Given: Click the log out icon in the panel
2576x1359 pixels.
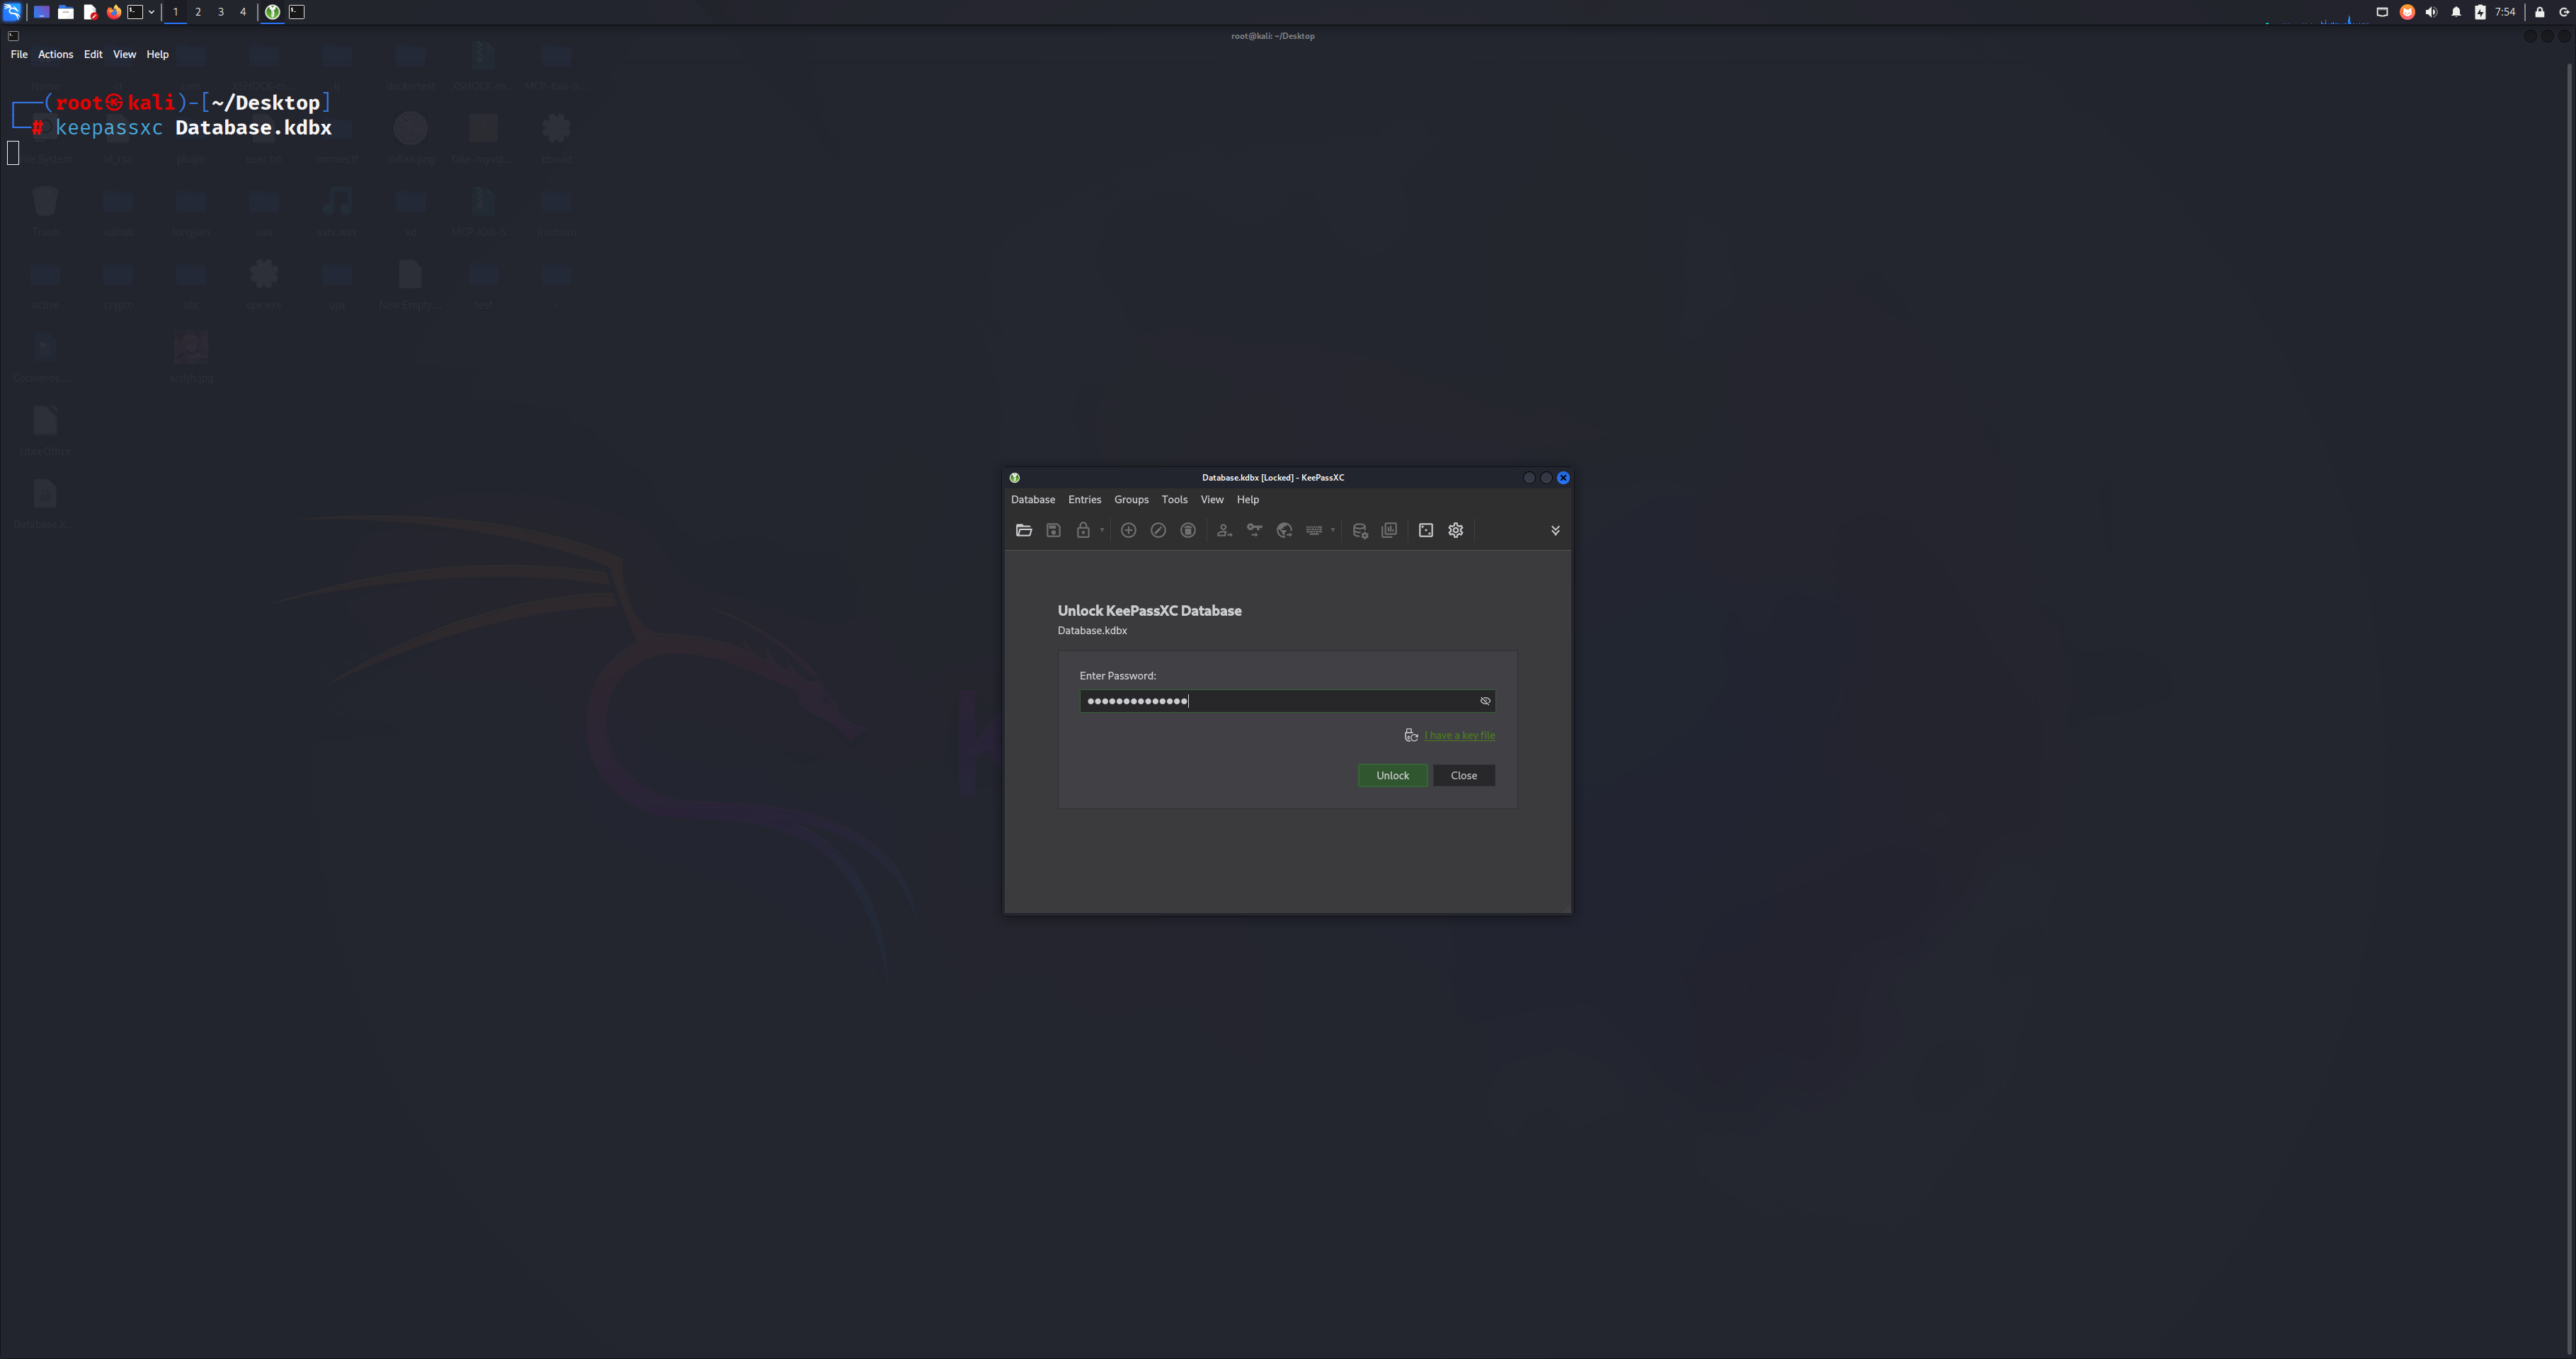Looking at the screenshot, I should coord(2564,12).
